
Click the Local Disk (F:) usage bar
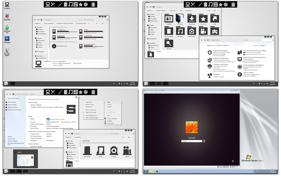94,37
